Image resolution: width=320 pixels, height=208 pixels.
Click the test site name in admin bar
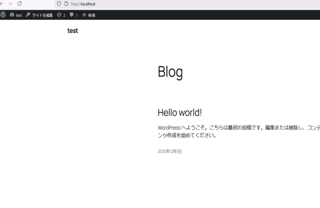click(19, 15)
